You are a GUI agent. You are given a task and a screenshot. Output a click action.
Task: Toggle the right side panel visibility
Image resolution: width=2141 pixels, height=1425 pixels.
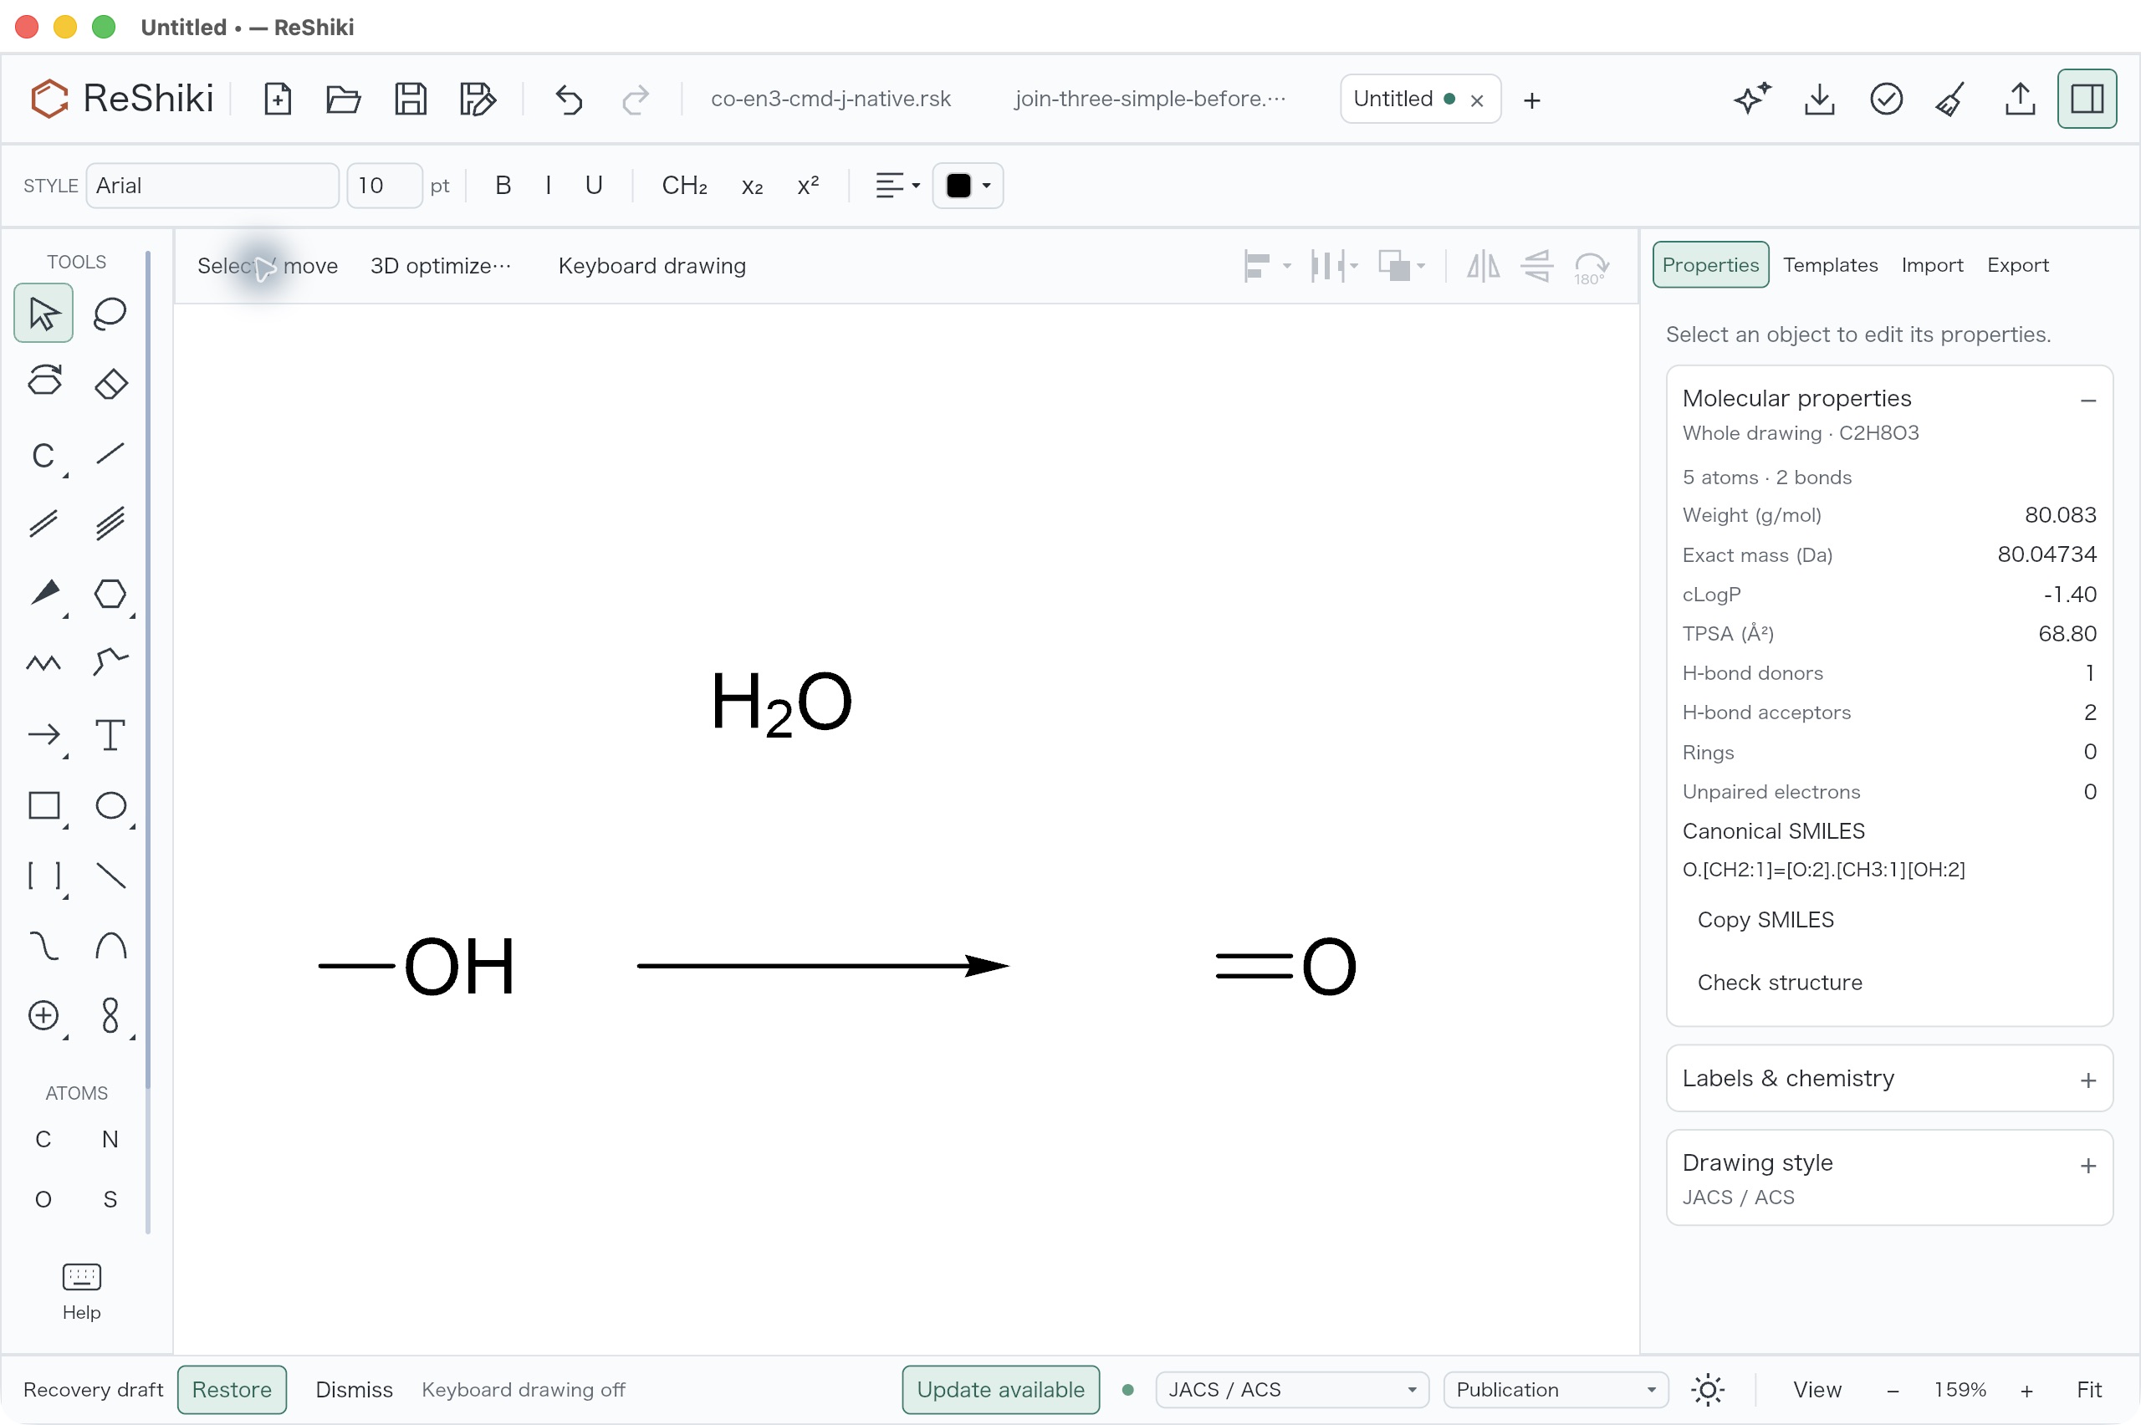(x=2087, y=99)
